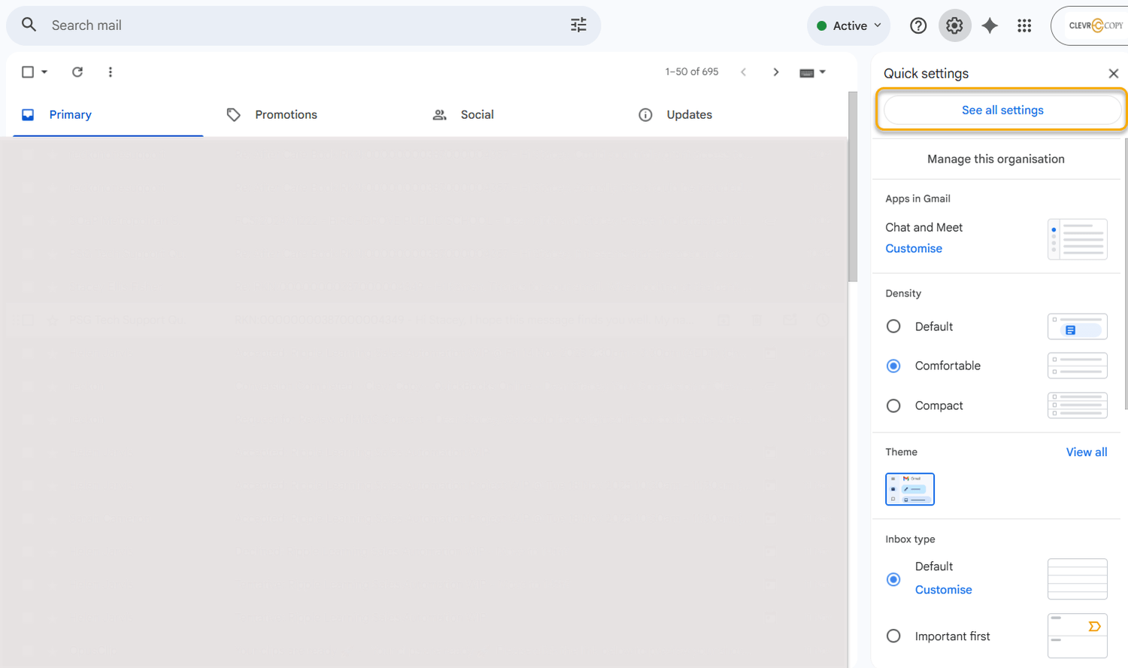Click the search options filter icon
The height and width of the screenshot is (668, 1128).
[578, 26]
